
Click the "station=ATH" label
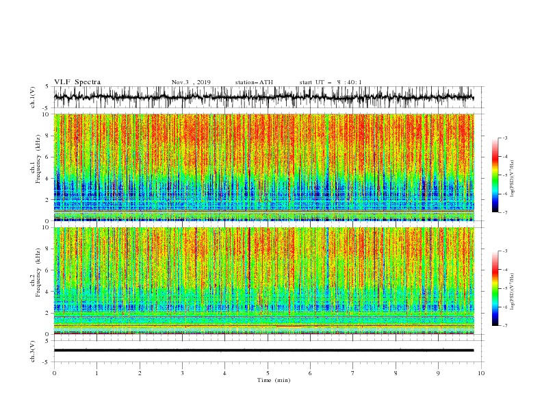click(x=254, y=82)
